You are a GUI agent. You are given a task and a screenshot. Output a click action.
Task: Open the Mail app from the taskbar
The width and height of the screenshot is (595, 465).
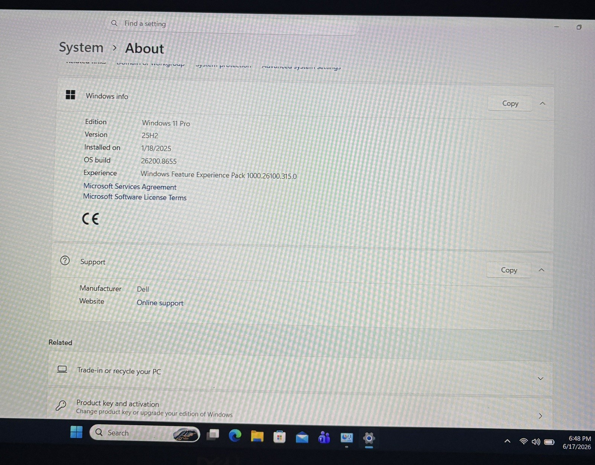pyautogui.click(x=302, y=437)
